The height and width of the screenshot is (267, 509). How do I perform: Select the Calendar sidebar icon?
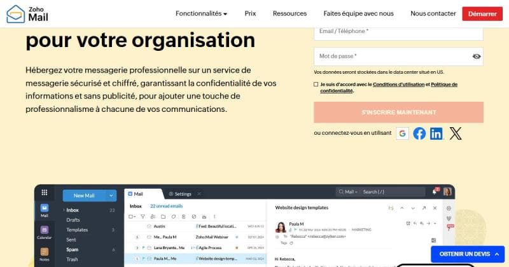point(45,233)
